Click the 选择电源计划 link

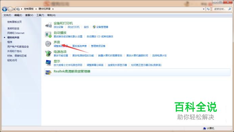pos(159,56)
